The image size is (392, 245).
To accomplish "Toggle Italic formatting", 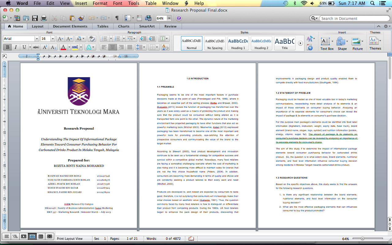I will click(16, 47).
